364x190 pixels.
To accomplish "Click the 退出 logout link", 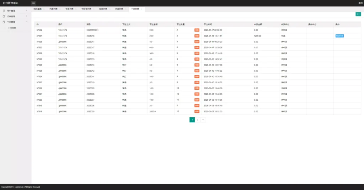I will [360, 3].
